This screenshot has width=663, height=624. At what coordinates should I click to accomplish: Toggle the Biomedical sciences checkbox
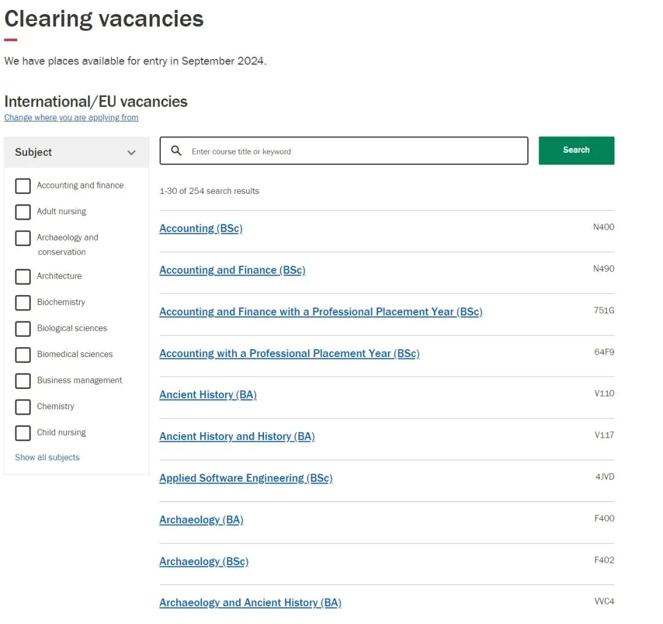[23, 355]
